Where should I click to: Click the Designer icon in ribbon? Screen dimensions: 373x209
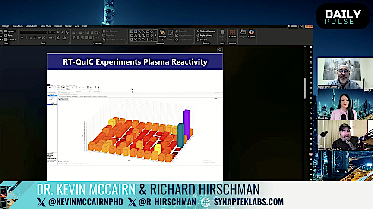coord(243,33)
